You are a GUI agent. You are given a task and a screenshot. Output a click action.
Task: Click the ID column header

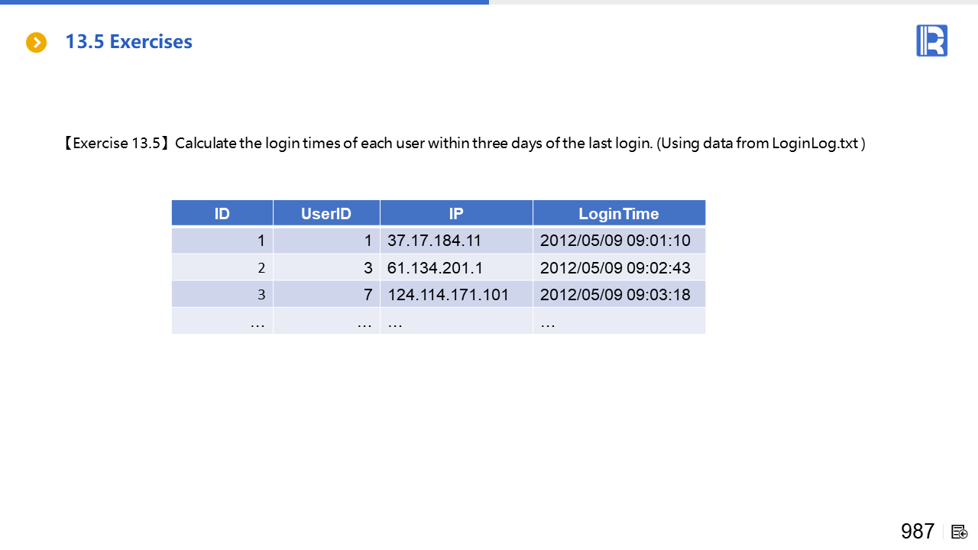pos(222,214)
